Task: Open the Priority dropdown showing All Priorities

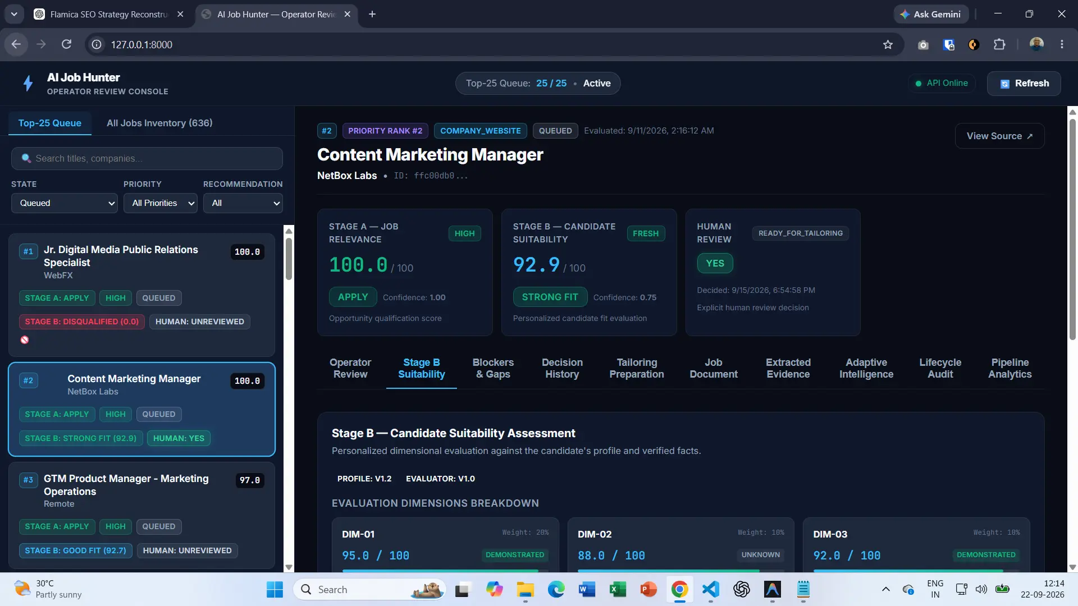Action: 161,203
